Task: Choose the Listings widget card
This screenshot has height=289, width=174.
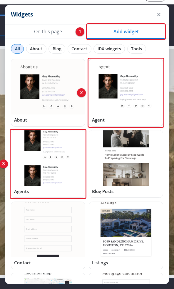Action: [126, 235]
